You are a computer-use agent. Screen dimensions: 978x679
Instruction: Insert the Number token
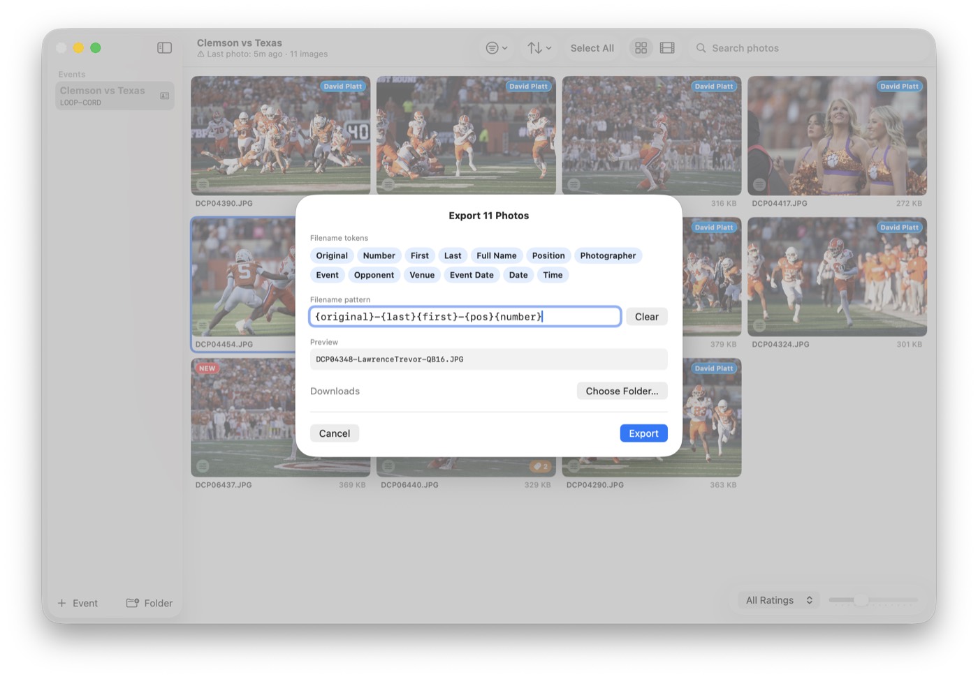(x=379, y=255)
